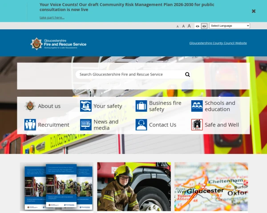
Task: Set text size to medium A
Action: [x=183, y=26]
